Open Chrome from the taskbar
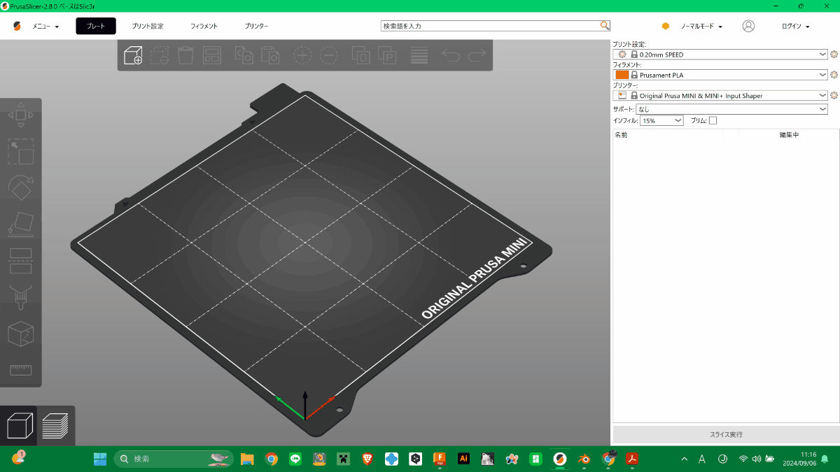The width and height of the screenshot is (840, 472). tap(272, 459)
